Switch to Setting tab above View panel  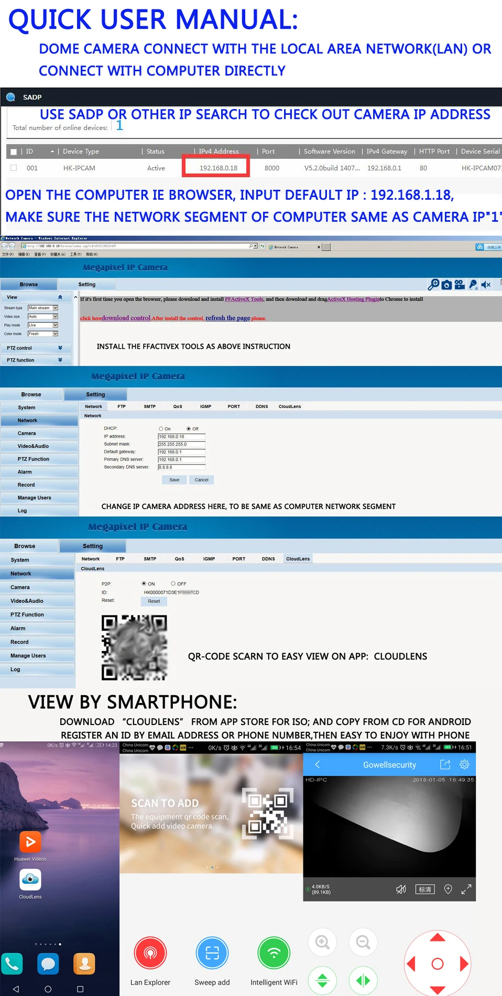click(87, 285)
